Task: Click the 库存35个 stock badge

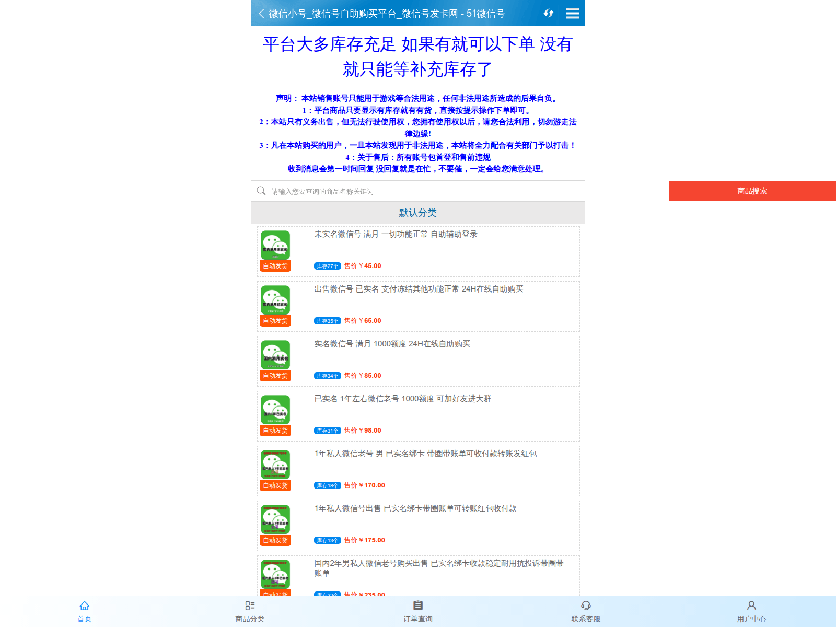Action: [328, 321]
